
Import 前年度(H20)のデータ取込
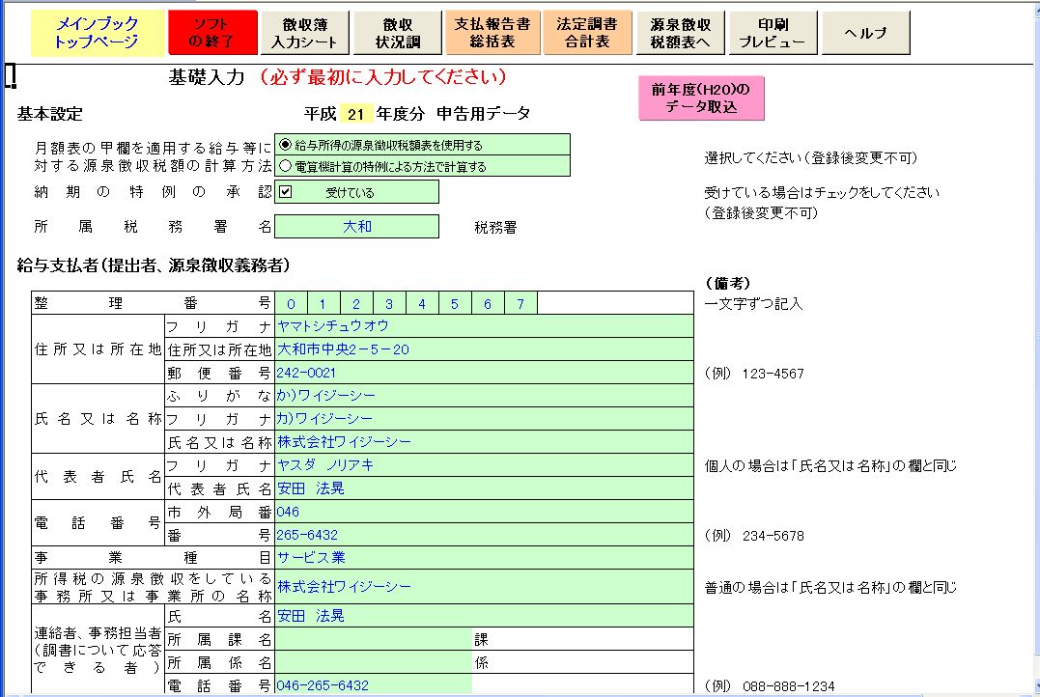701,98
